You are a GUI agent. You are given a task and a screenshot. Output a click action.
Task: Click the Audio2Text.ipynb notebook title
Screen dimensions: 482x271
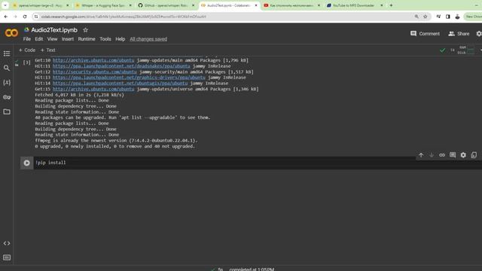pos(54,30)
